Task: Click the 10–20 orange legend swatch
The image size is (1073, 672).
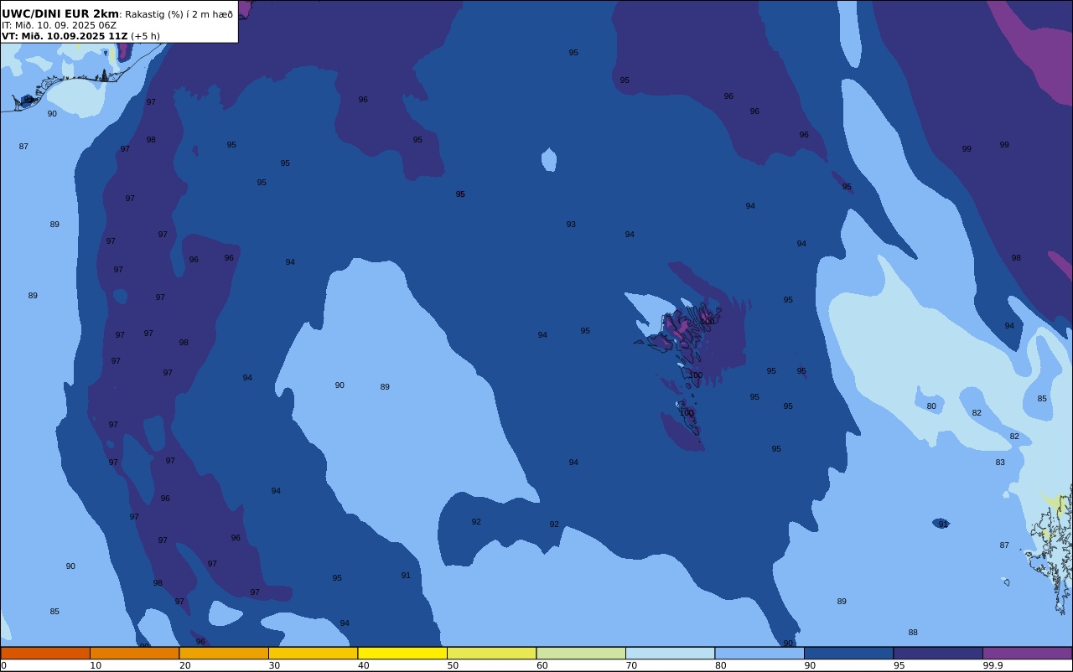Action: [134, 653]
